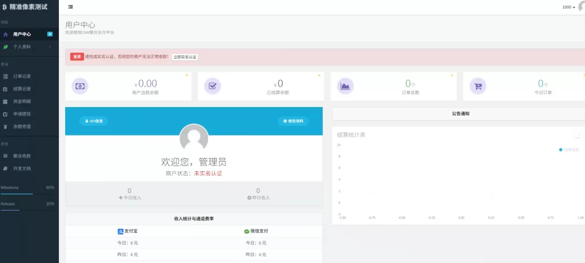Toggle the sidebar with the hamburger icon
Screen dimensions: 585x263
pyautogui.click(x=70, y=7)
